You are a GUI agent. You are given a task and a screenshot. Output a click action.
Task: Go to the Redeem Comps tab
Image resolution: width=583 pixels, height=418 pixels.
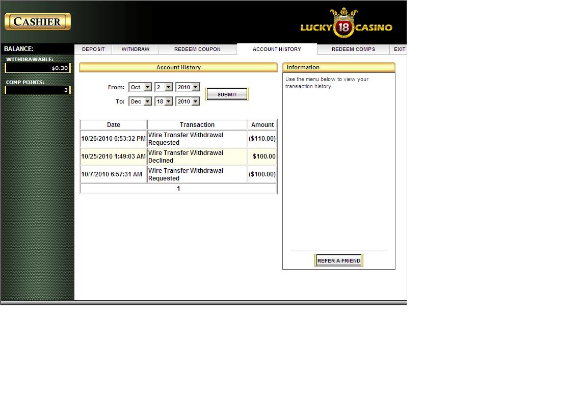click(x=353, y=49)
